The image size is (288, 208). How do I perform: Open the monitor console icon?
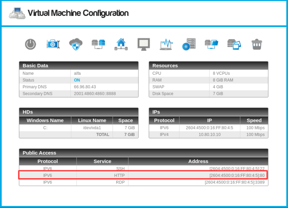click(x=144, y=44)
